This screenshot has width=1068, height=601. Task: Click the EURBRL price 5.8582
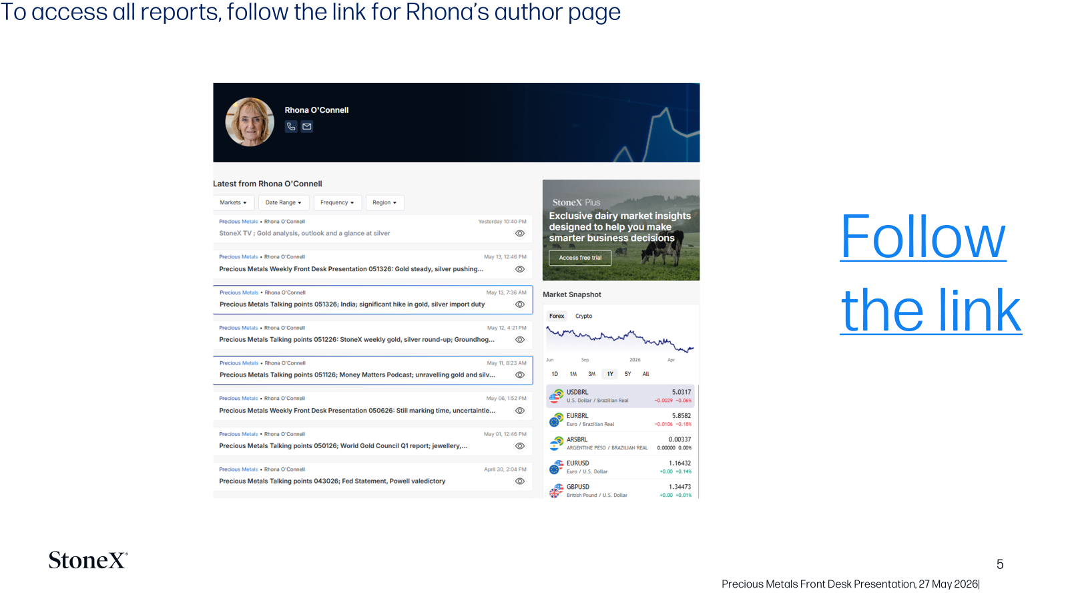682,416
